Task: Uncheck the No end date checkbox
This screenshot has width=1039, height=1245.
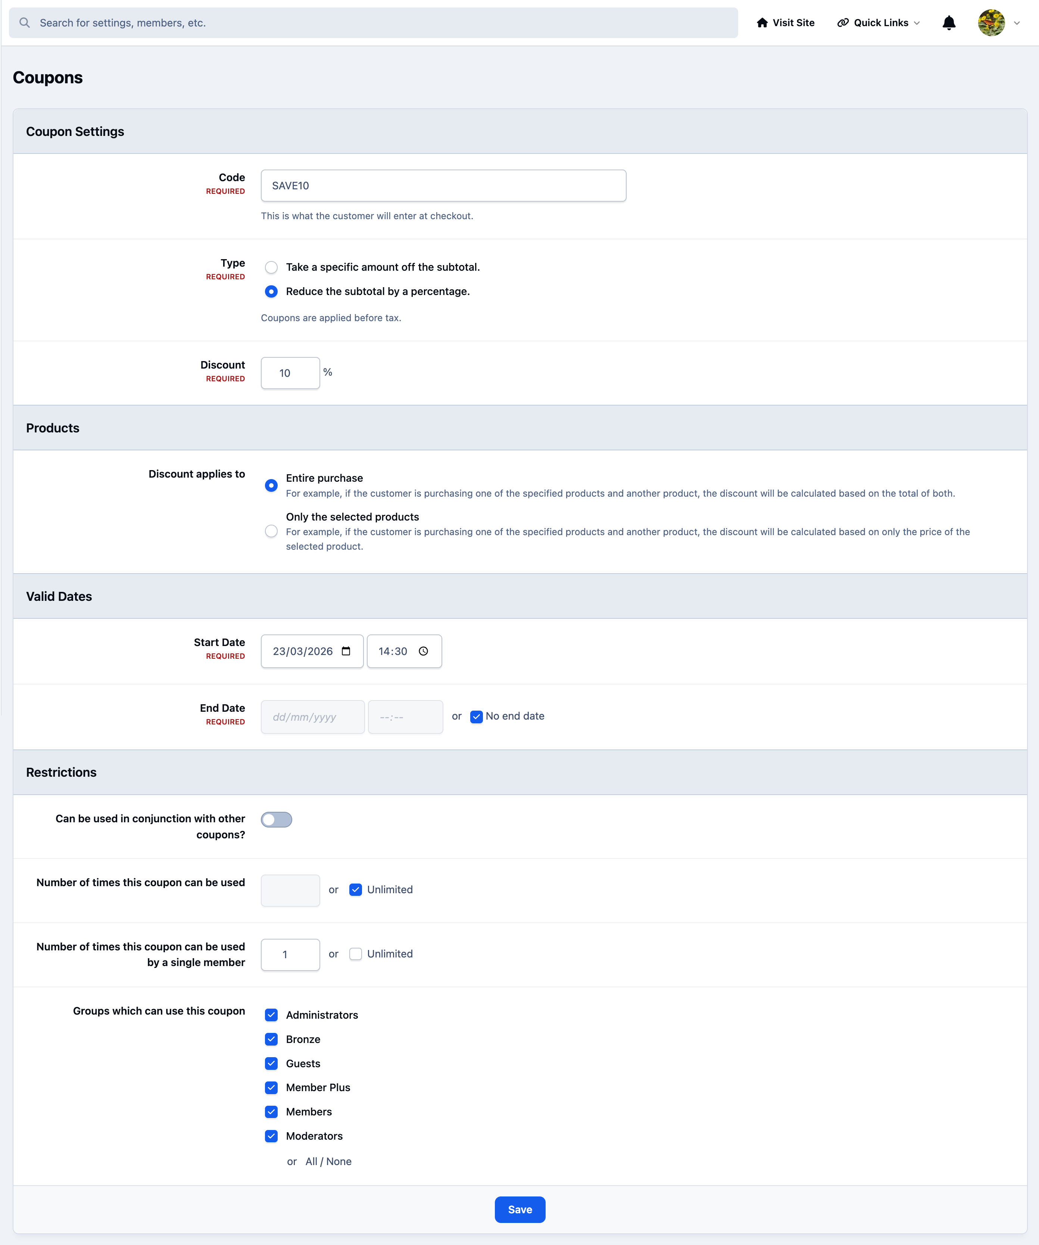Action: [x=476, y=716]
